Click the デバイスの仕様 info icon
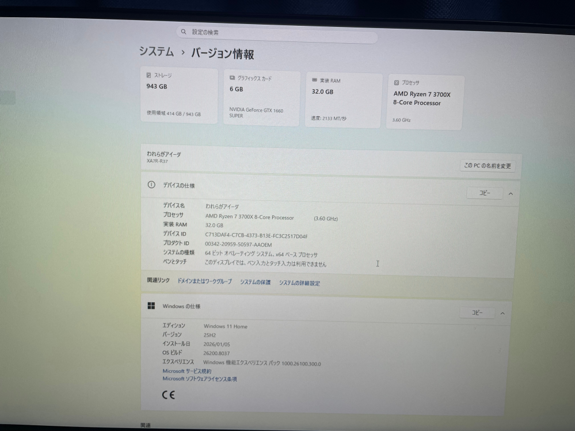The width and height of the screenshot is (575, 431). click(151, 185)
